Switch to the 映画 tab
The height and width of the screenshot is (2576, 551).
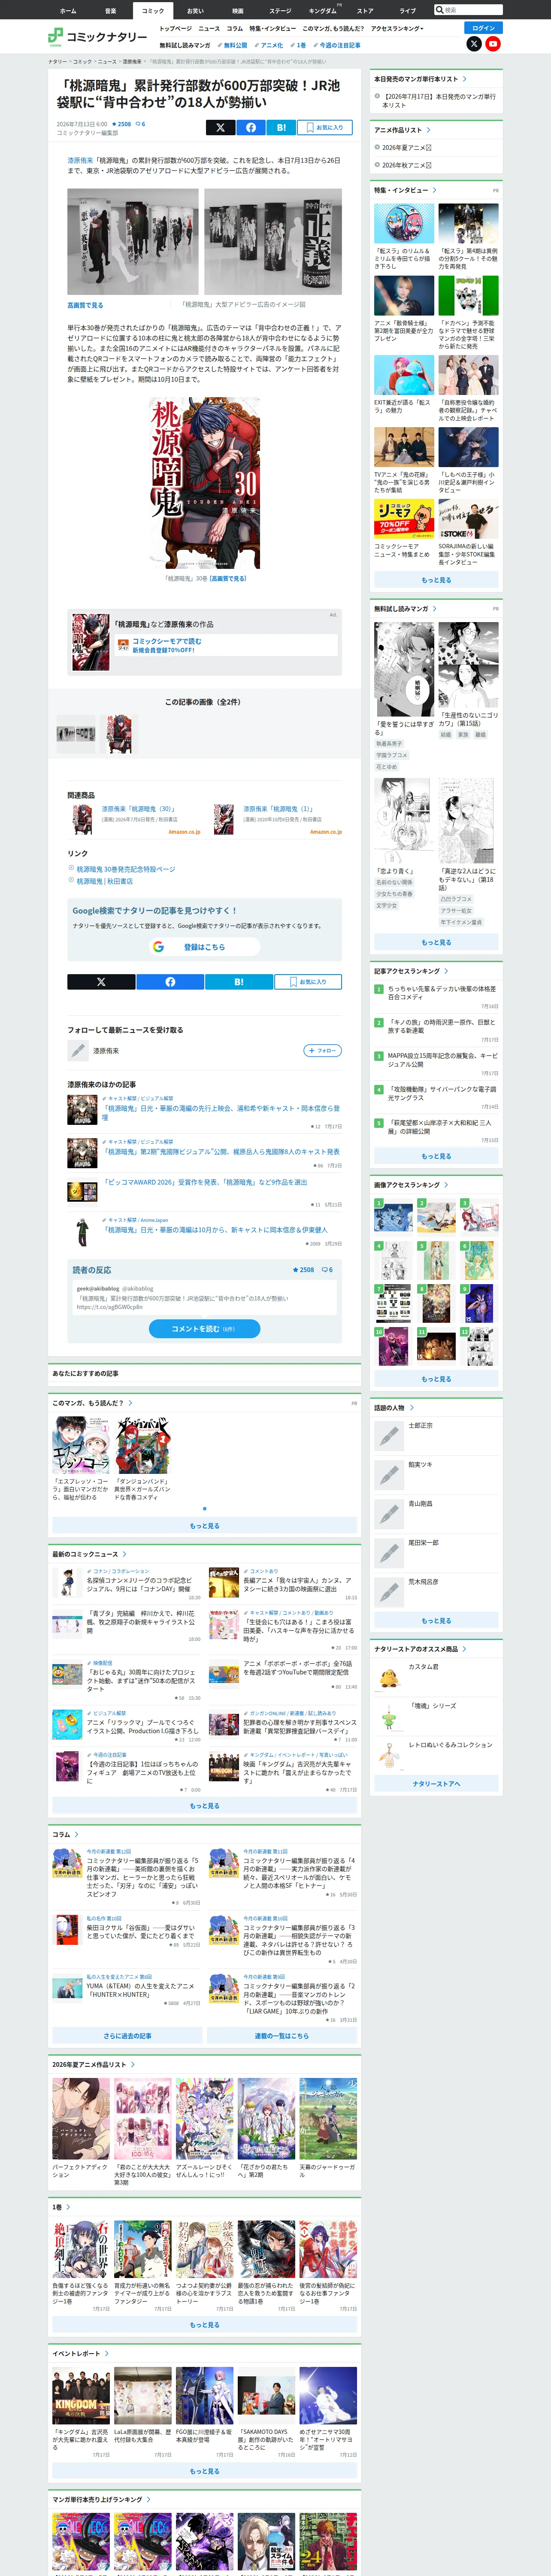point(238,11)
